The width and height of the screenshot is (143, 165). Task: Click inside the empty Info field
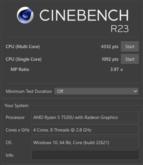coord(85,155)
